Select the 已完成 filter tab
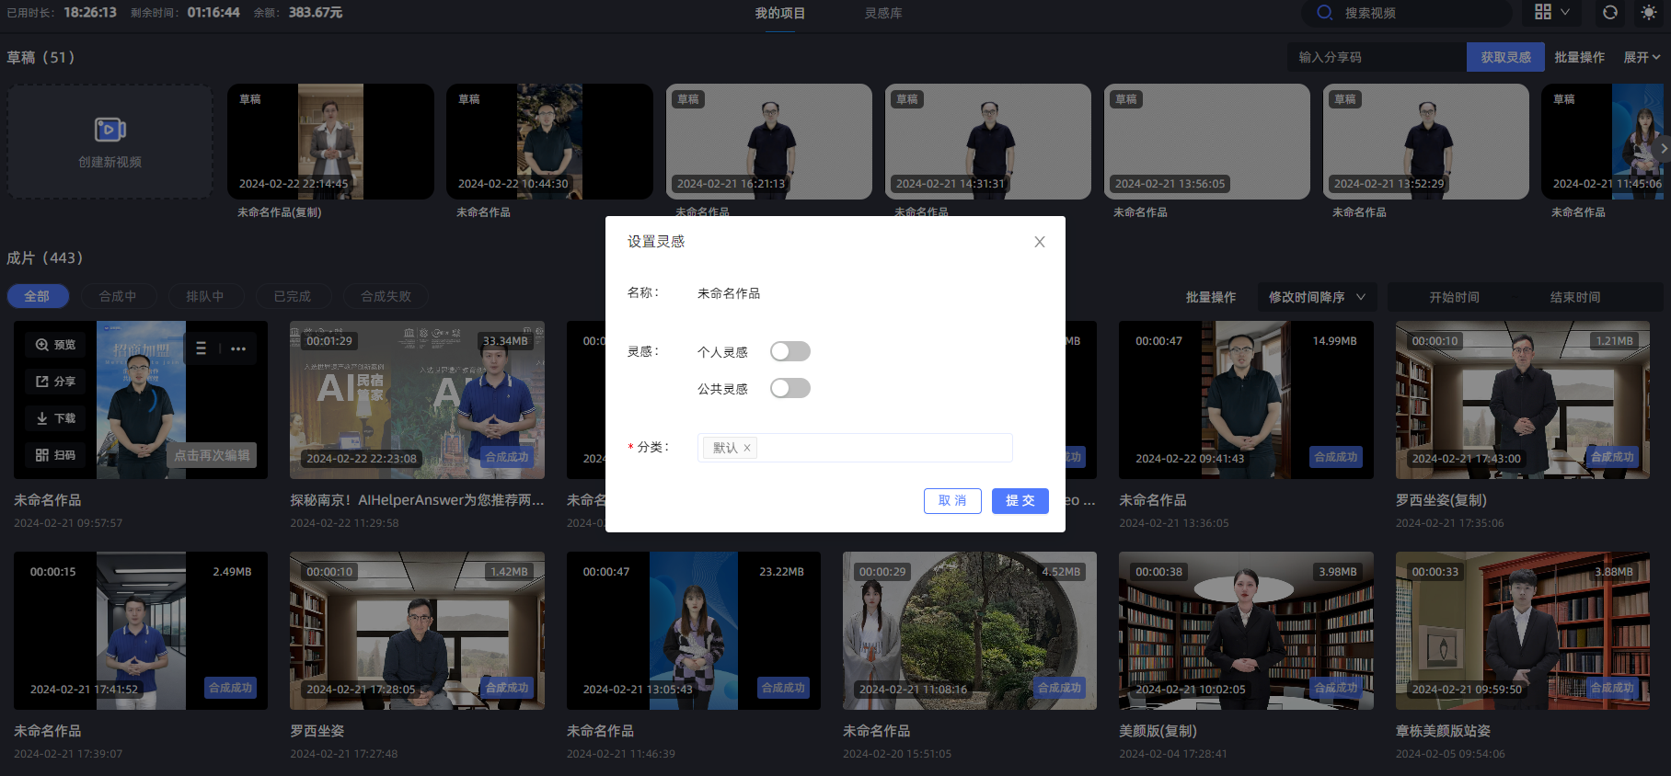This screenshot has width=1671, height=776. [293, 296]
